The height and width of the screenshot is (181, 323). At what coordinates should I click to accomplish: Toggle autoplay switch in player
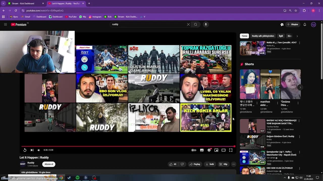pyautogui.click(x=194, y=150)
